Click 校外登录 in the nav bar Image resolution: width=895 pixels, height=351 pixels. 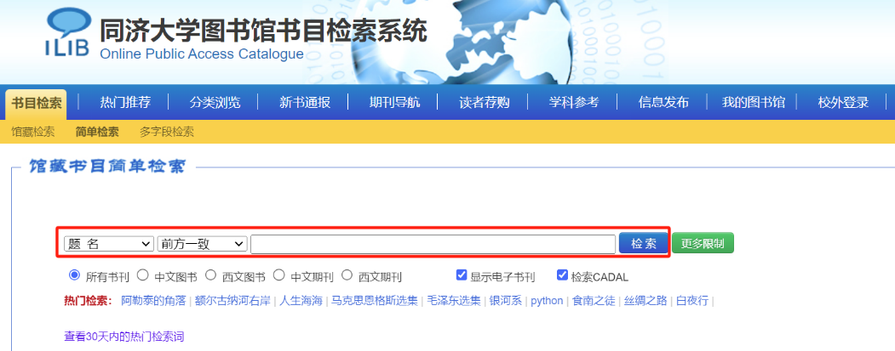pos(843,103)
